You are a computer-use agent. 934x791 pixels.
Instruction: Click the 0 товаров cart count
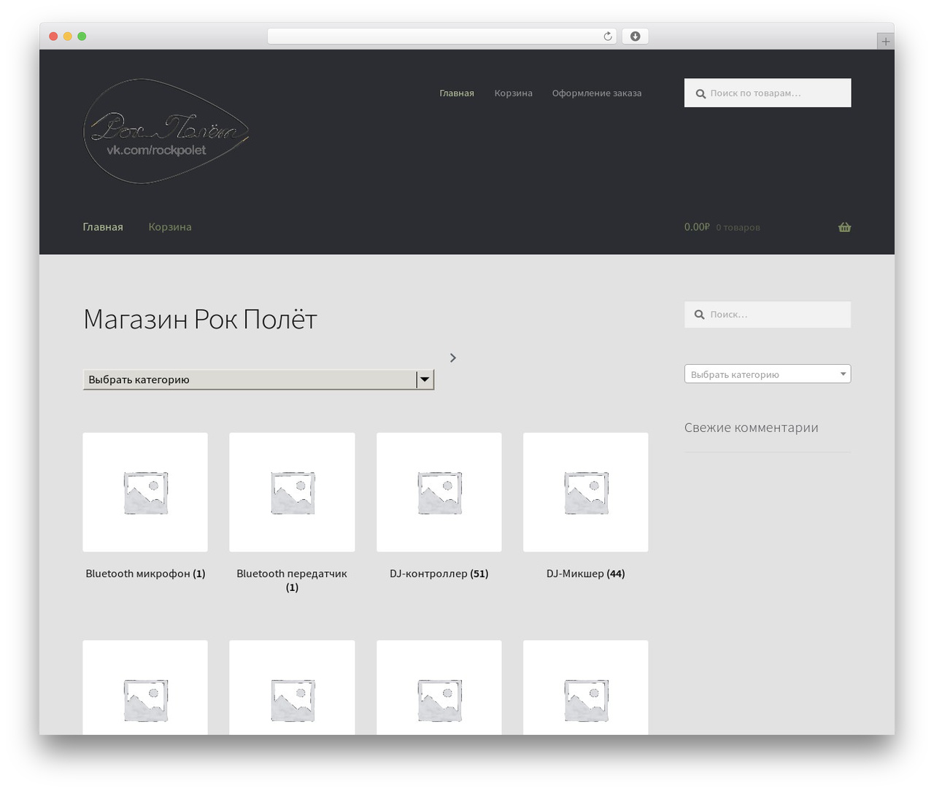[738, 228]
